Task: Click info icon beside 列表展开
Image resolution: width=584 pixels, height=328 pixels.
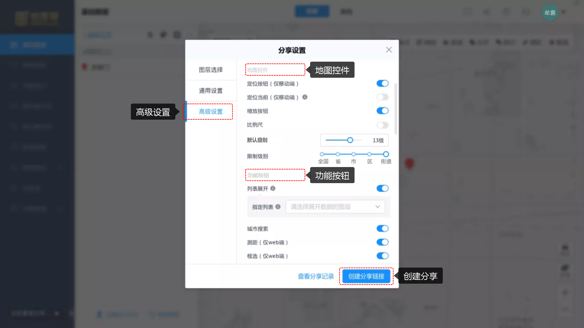Action: pyautogui.click(x=273, y=188)
